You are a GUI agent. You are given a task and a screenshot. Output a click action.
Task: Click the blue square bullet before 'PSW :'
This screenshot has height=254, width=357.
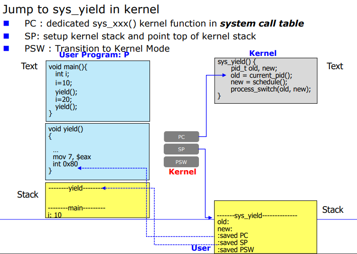(x=6, y=48)
